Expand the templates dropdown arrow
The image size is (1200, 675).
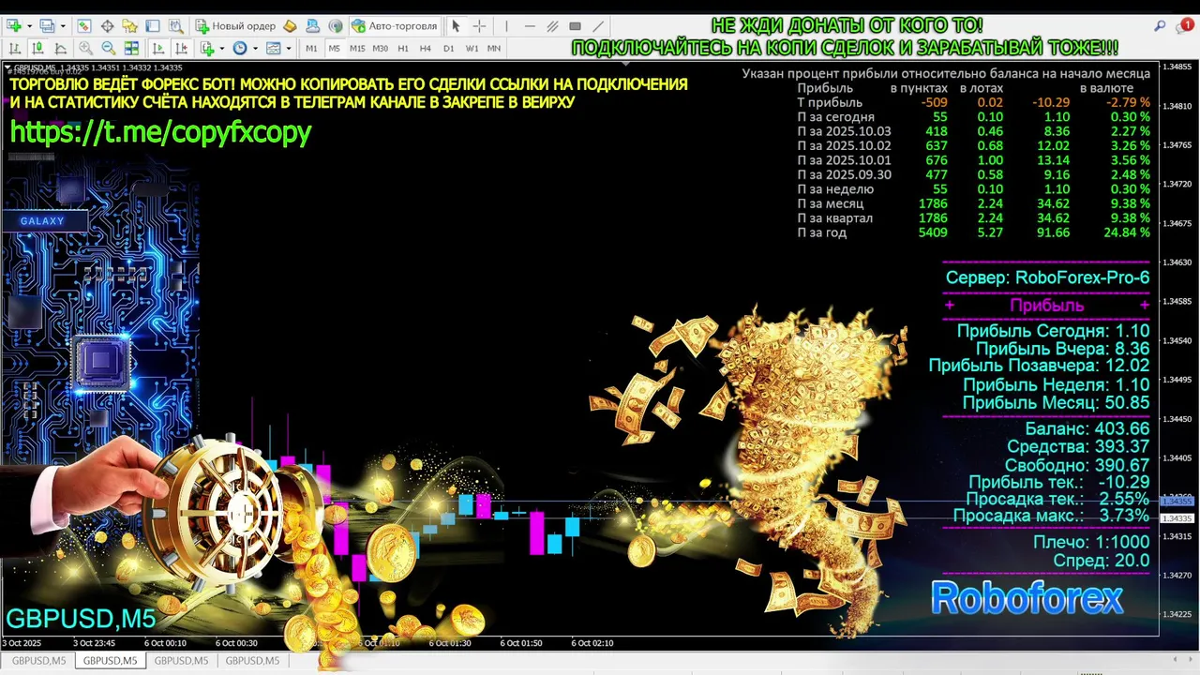(x=289, y=48)
